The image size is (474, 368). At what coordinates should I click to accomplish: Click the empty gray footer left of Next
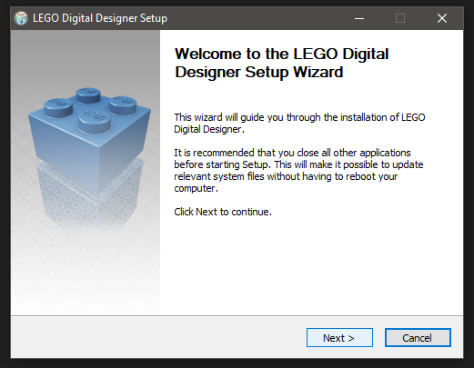pyautogui.click(x=157, y=337)
